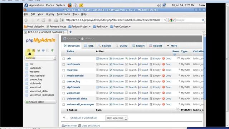
Task: Open the search engine selector dropdown
Action: 172,20
